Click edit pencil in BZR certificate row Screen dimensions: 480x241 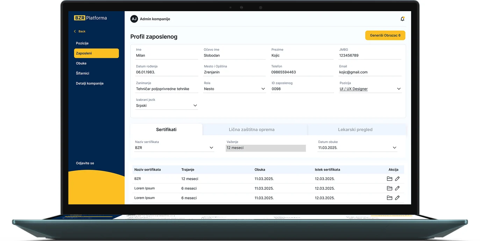click(397, 179)
